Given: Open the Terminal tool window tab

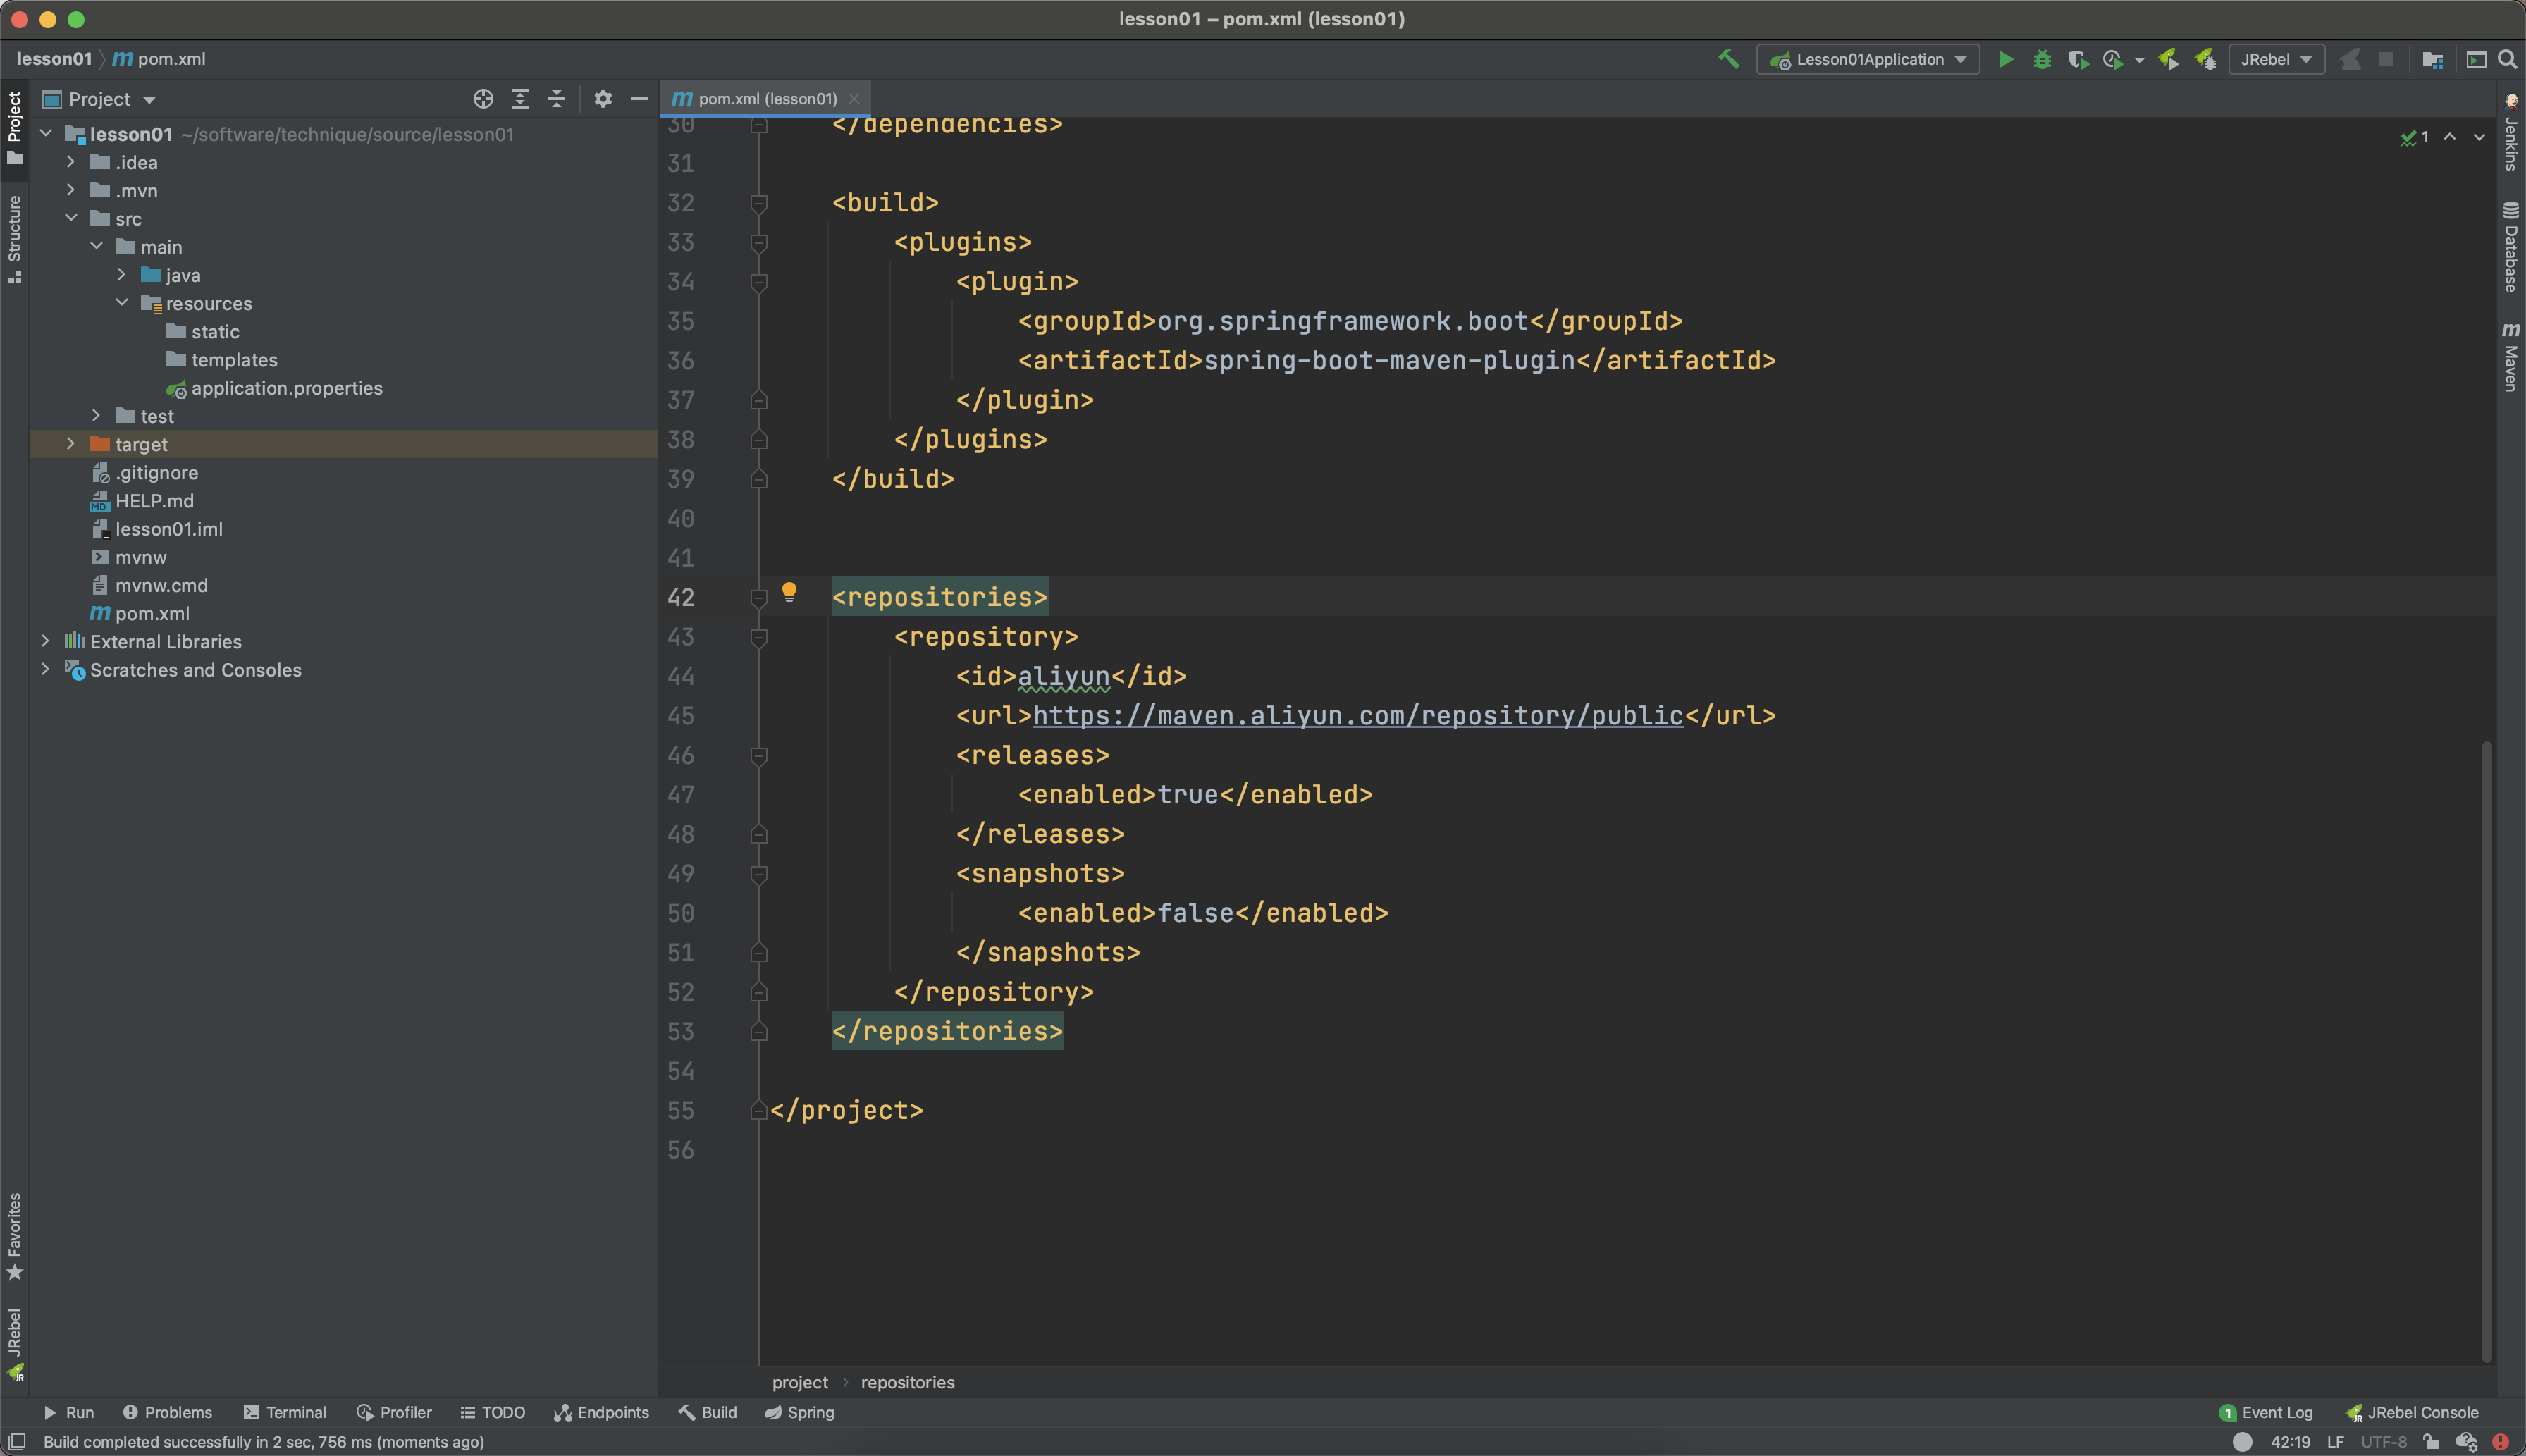Looking at the screenshot, I should [x=284, y=1412].
